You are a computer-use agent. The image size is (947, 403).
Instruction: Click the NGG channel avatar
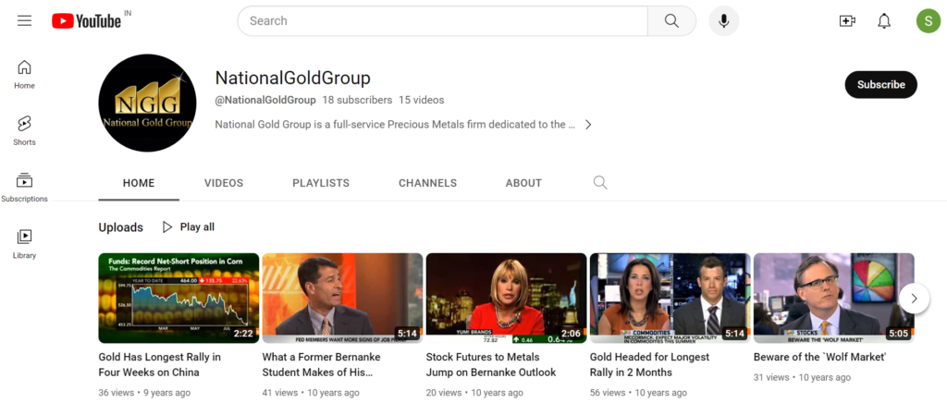[x=147, y=104]
